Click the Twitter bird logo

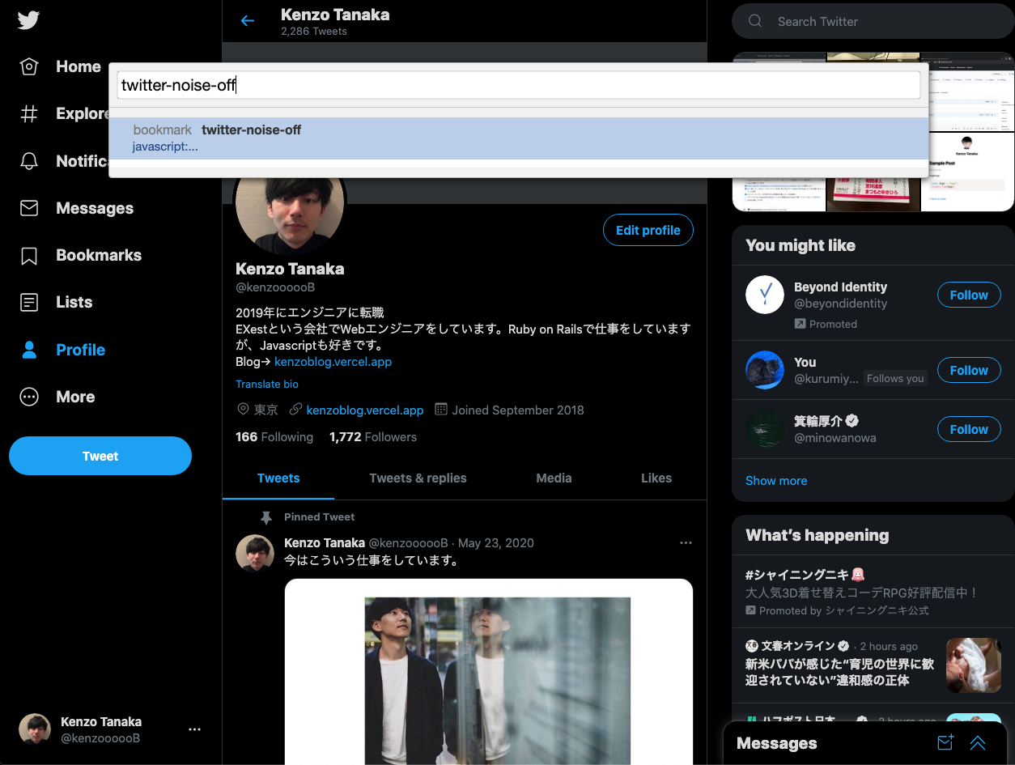coord(29,20)
